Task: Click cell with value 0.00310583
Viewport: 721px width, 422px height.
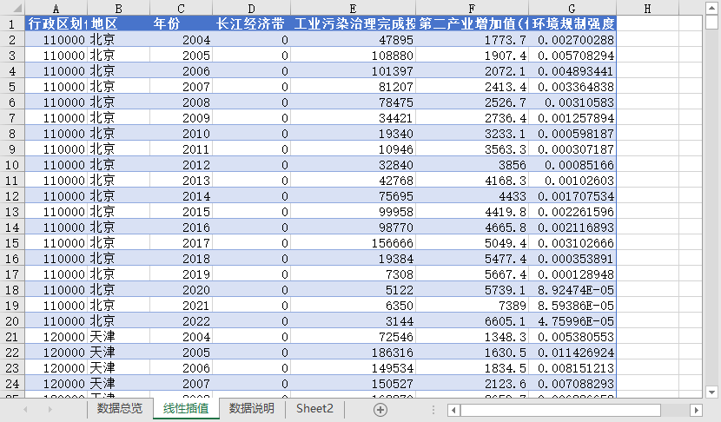Action: 572,102
